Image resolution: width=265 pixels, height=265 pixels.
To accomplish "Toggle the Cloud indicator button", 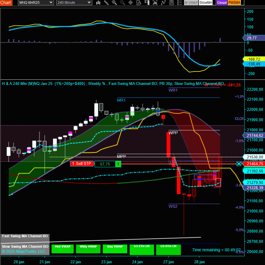I will coord(222,3).
